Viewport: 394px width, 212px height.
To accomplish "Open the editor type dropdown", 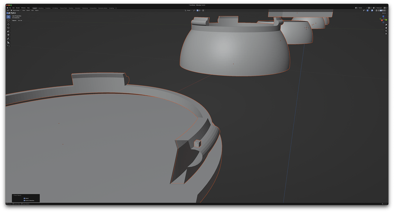I will point(8,10).
